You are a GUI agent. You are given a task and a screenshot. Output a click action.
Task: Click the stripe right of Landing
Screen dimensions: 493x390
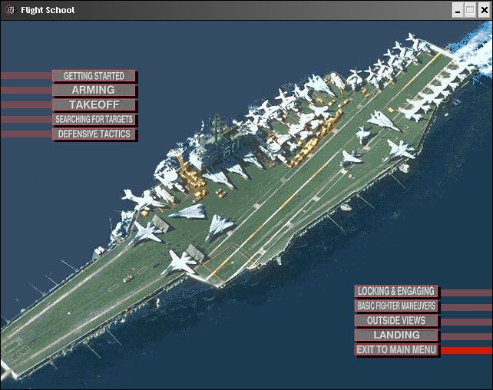pos(465,335)
